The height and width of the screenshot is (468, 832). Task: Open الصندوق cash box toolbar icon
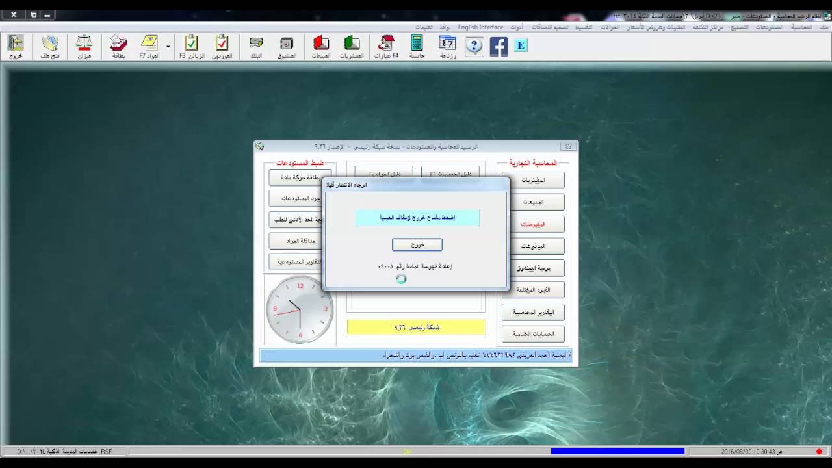pos(287,47)
